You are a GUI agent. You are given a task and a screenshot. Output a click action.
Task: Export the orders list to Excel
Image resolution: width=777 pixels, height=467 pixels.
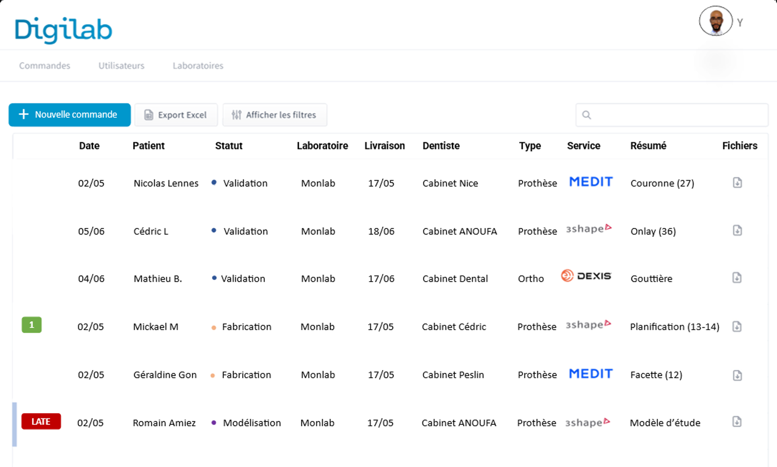176,115
